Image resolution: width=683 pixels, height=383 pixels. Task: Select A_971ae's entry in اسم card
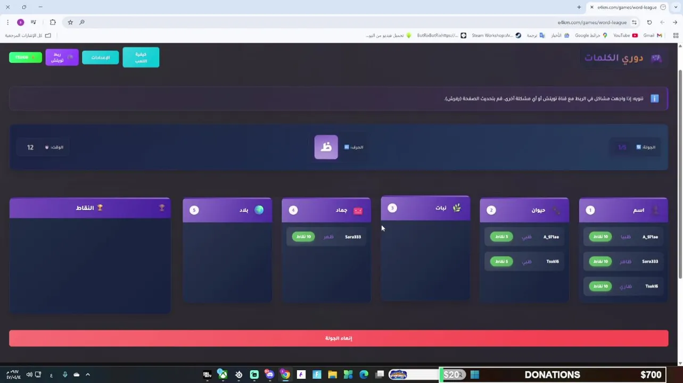point(623,237)
